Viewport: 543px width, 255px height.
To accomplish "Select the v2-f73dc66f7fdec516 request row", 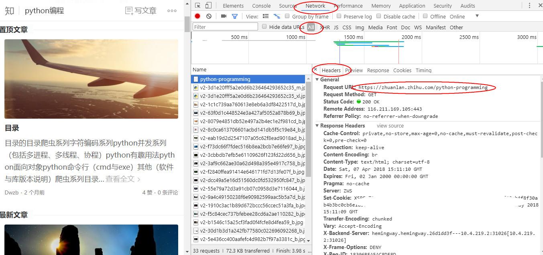I will [248, 146].
